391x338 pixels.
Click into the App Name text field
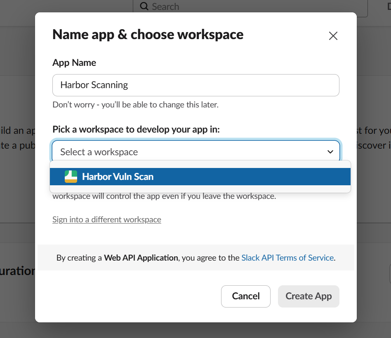point(195,85)
